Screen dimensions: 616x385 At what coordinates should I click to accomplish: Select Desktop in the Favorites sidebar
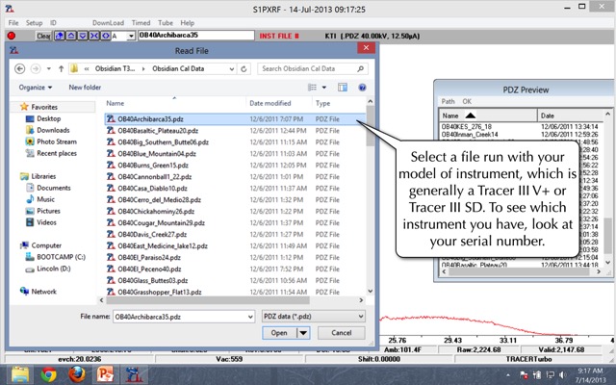coord(48,118)
